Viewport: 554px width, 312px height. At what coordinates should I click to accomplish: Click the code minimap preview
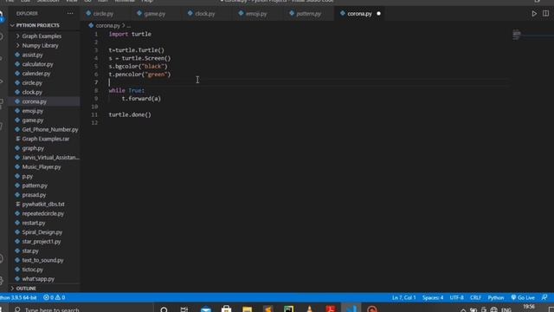pos(517,35)
